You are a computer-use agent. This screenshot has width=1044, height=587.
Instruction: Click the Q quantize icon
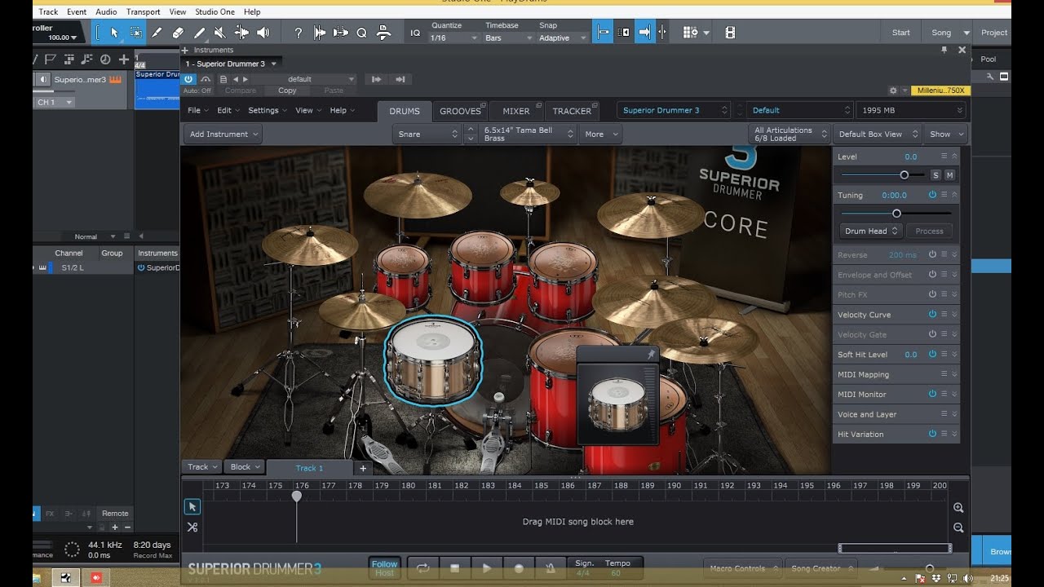click(361, 33)
